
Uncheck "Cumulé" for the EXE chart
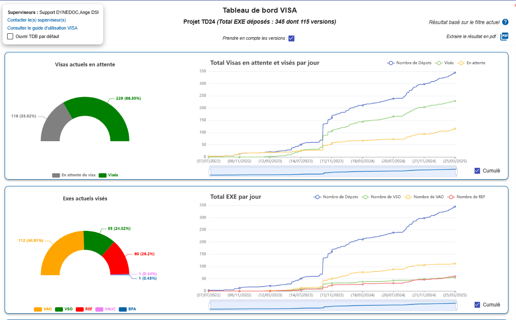(477, 305)
